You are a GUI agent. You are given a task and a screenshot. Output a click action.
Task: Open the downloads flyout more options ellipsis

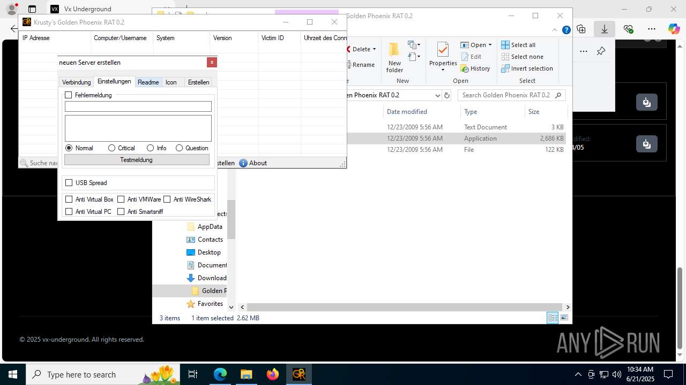coord(584,51)
